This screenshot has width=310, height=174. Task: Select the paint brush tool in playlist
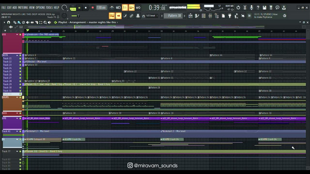point(19,23)
